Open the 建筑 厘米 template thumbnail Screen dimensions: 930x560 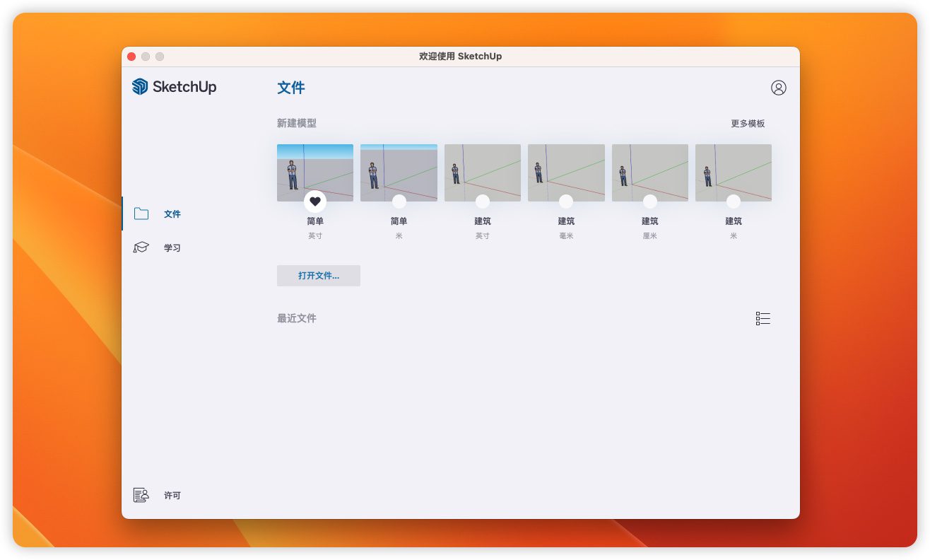pyautogui.click(x=650, y=173)
